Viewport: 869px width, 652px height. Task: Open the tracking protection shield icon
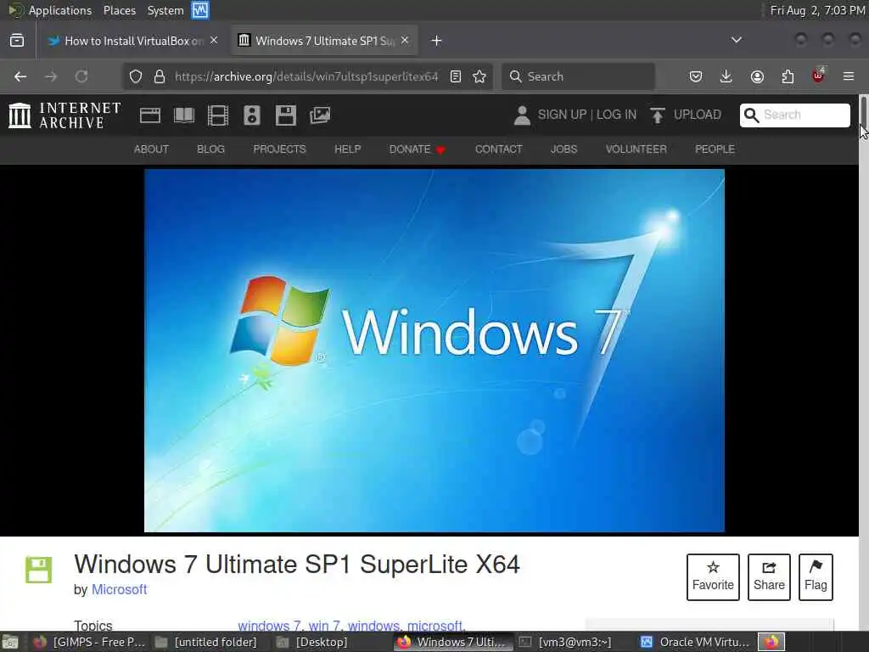pos(136,76)
